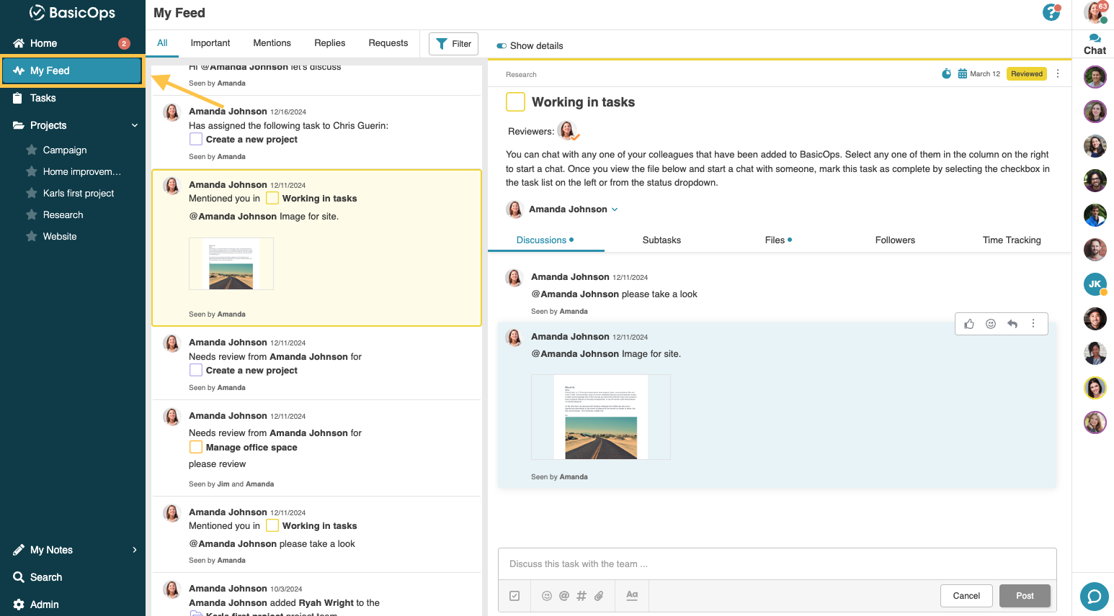Viewport: 1114px width, 616px height.
Task: Open the road image thumbnail in the discussion
Action: pos(600,417)
